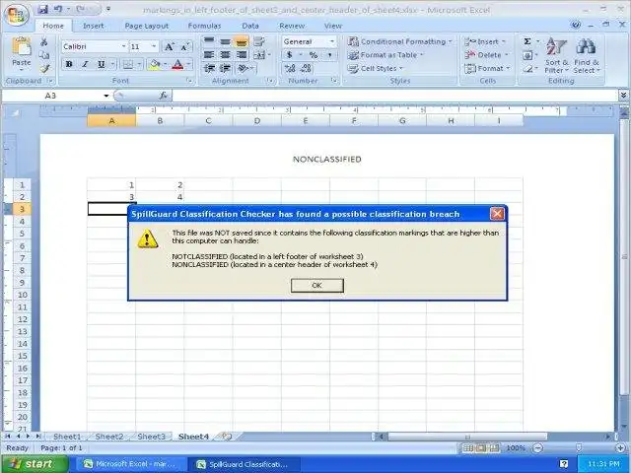This screenshot has width=631, height=473.
Task: Click the Decrease Decimal icon
Action: (x=306, y=68)
